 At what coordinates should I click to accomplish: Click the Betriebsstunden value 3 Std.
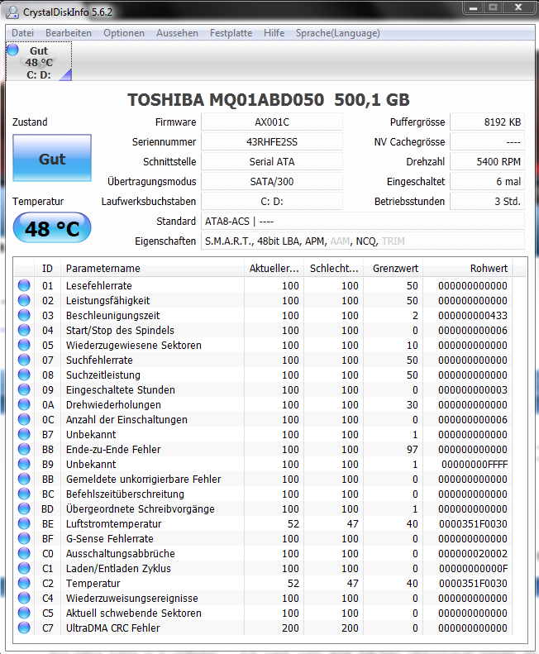pyautogui.click(x=487, y=202)
